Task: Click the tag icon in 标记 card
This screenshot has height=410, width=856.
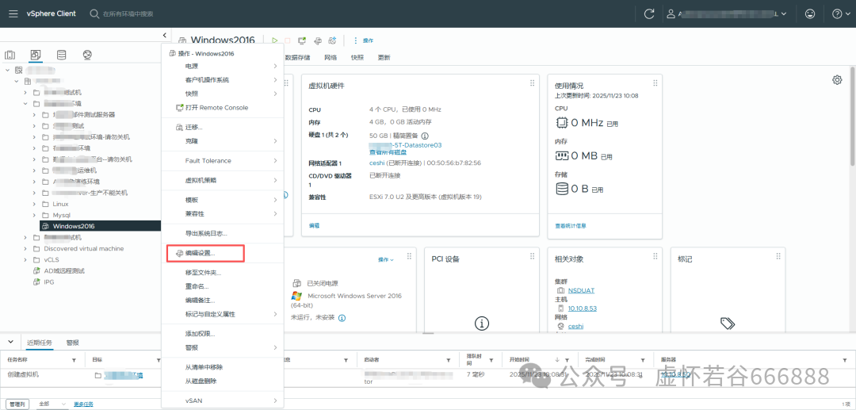Action: click(728, 324)
